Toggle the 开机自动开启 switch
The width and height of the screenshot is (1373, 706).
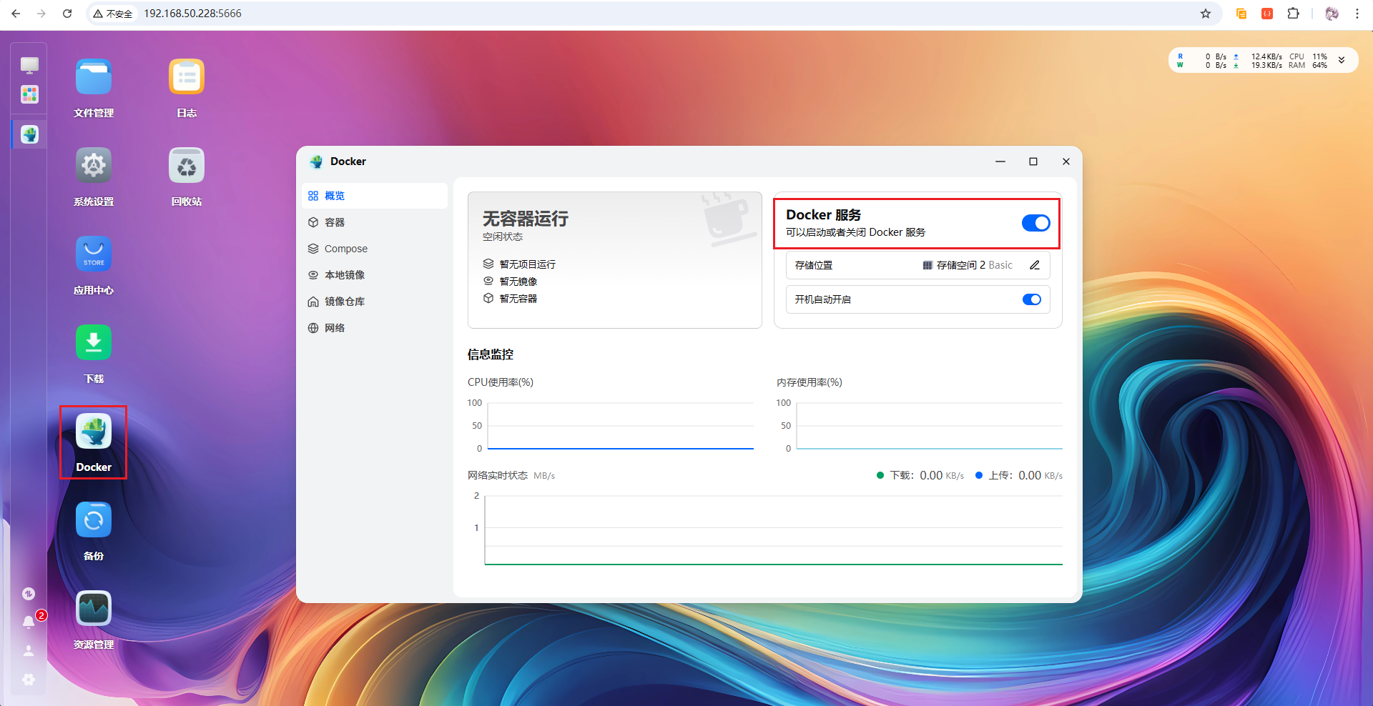point(1031,299)
